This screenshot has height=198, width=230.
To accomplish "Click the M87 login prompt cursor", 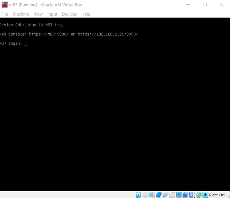I will pyautogui.click(x=26, y=44).
